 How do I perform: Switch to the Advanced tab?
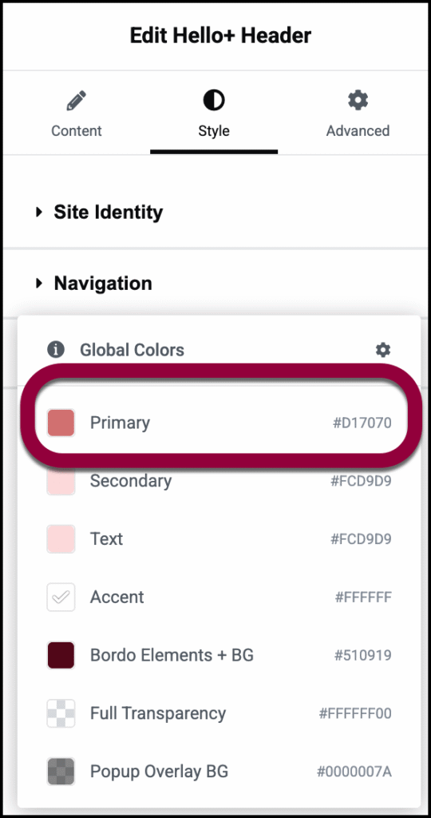358,113
